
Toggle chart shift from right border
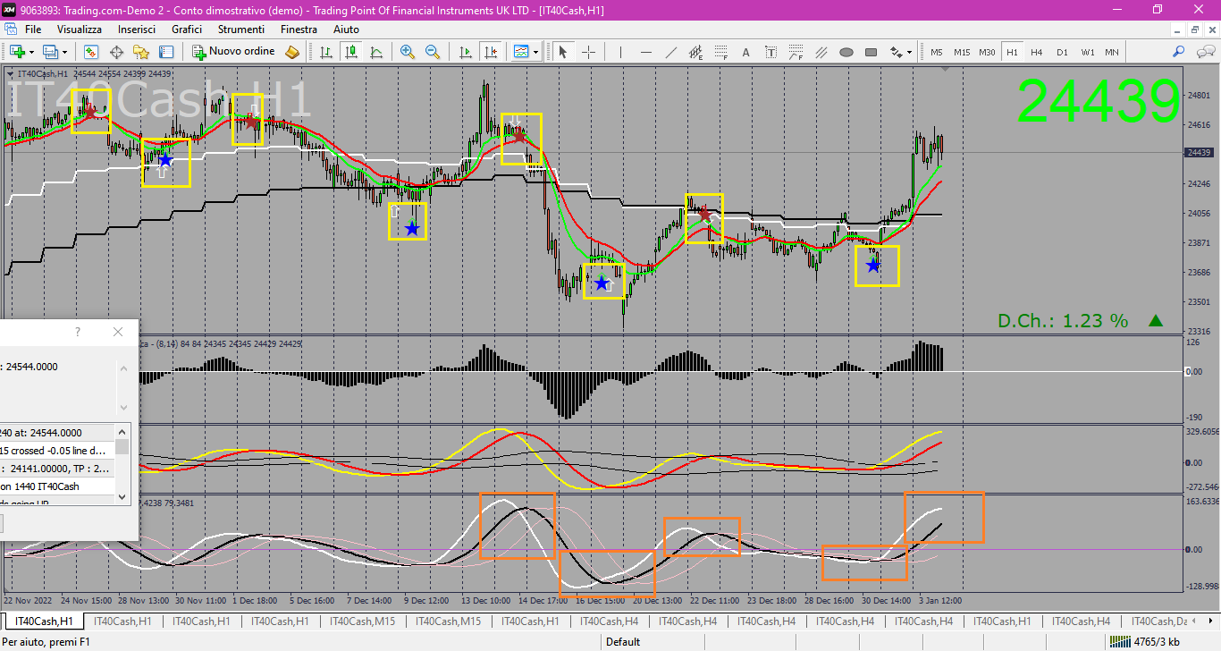click(x=490, y=52)
